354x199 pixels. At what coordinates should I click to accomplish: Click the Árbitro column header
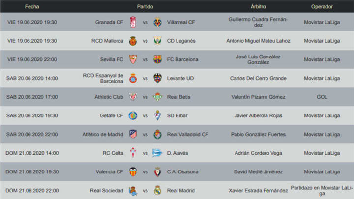(258, 6)
